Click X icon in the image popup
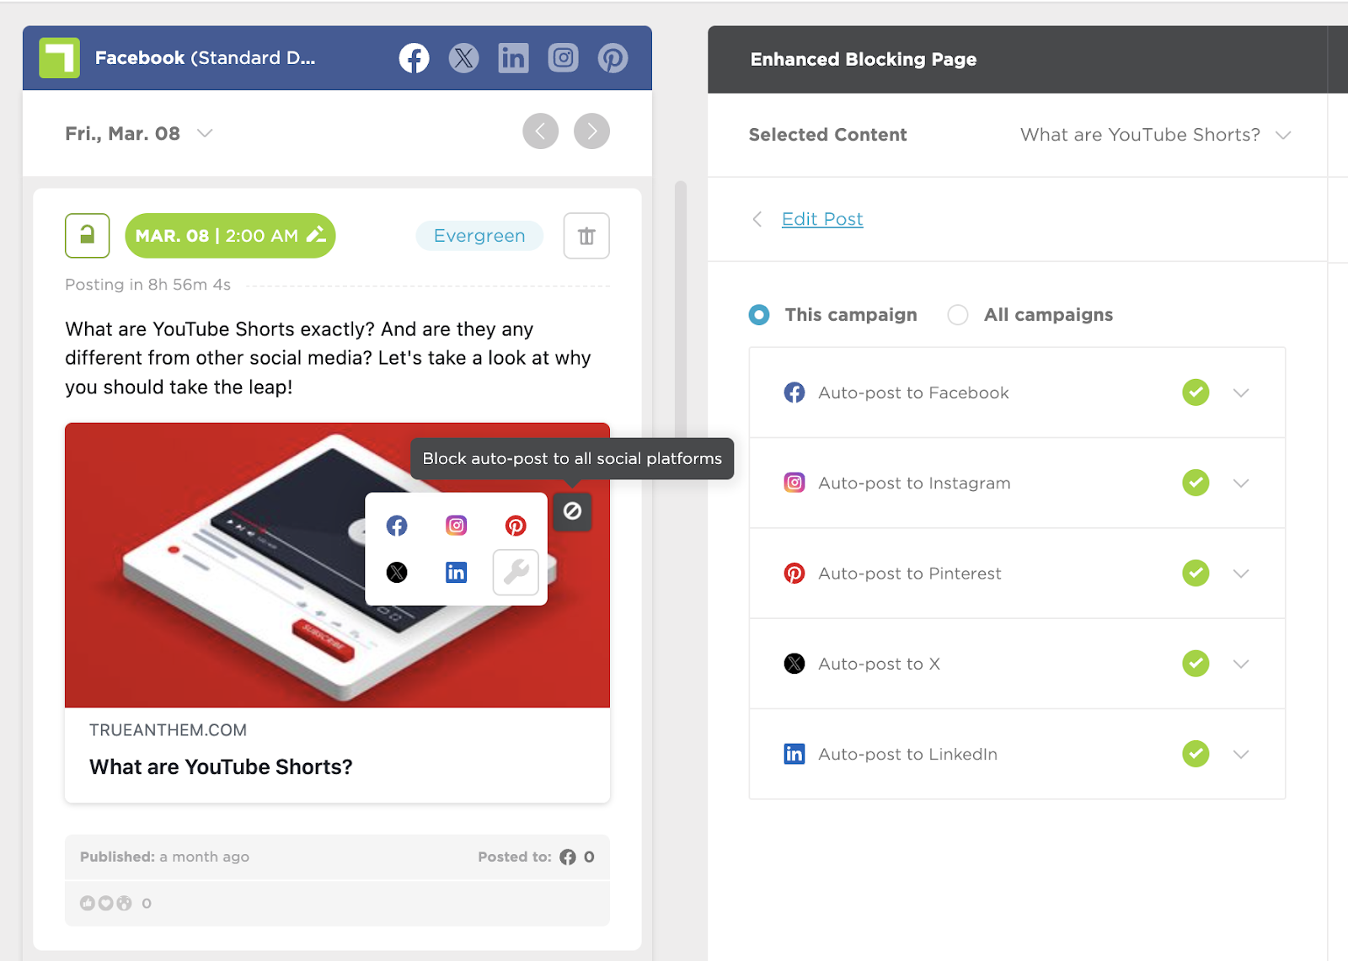 pyautogui.click(x=397, y=573)
